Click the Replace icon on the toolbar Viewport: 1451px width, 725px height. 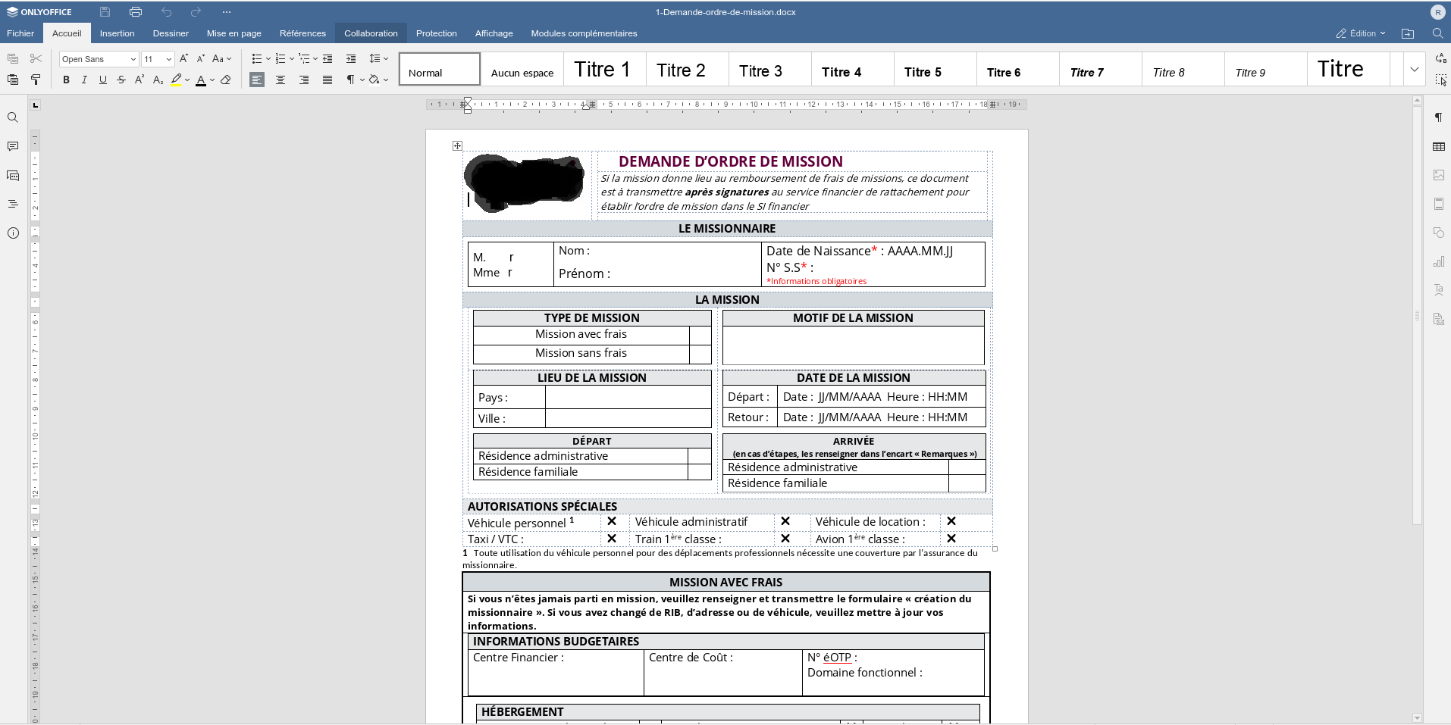(1440, 58)
